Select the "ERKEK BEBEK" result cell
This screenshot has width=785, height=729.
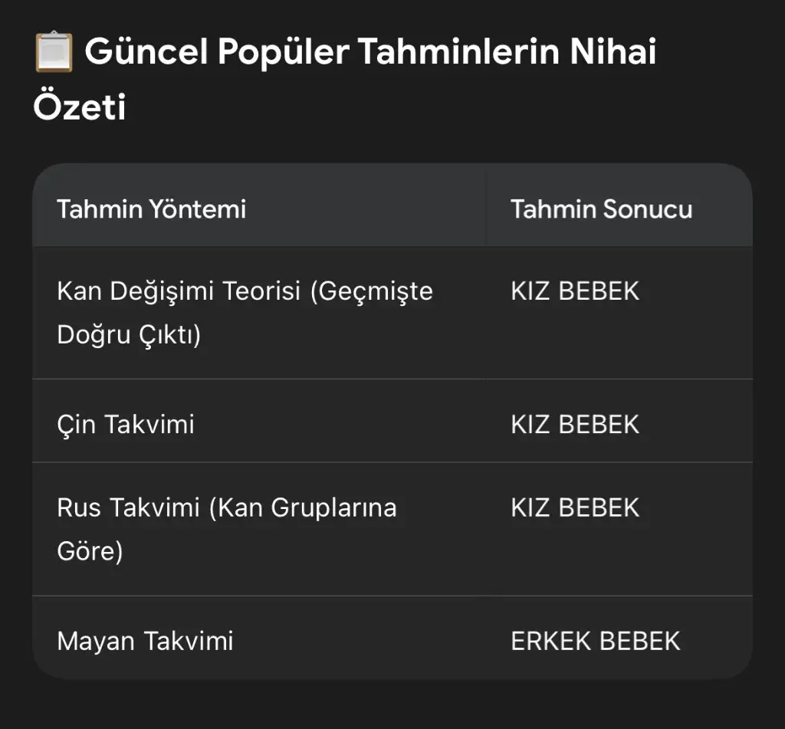click(595, 640)
